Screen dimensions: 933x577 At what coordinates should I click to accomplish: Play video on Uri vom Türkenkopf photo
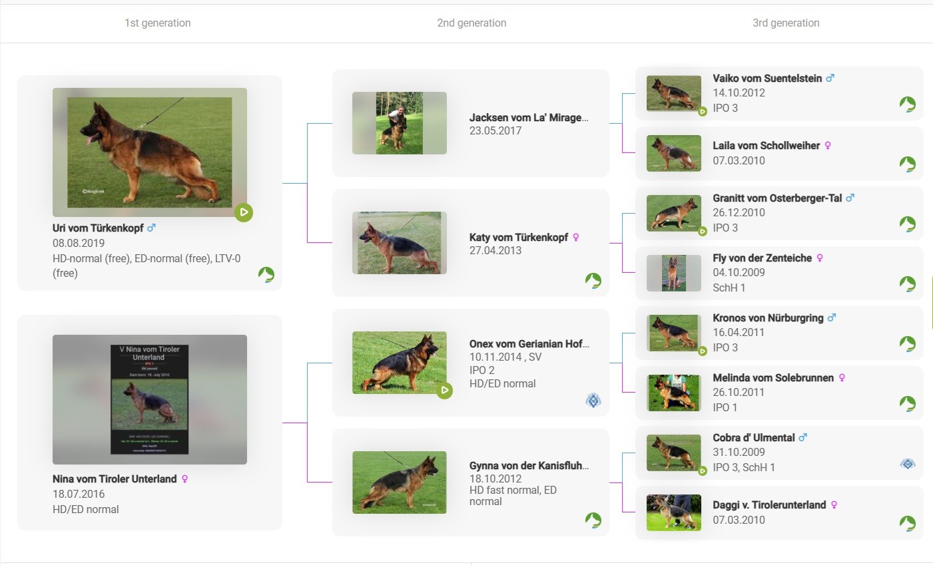click(x=244, y=212)
